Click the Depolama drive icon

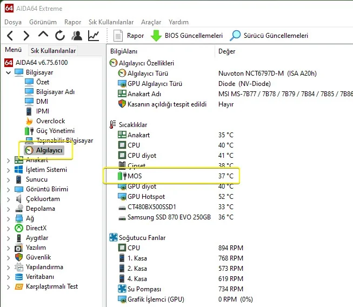(19, 209)
